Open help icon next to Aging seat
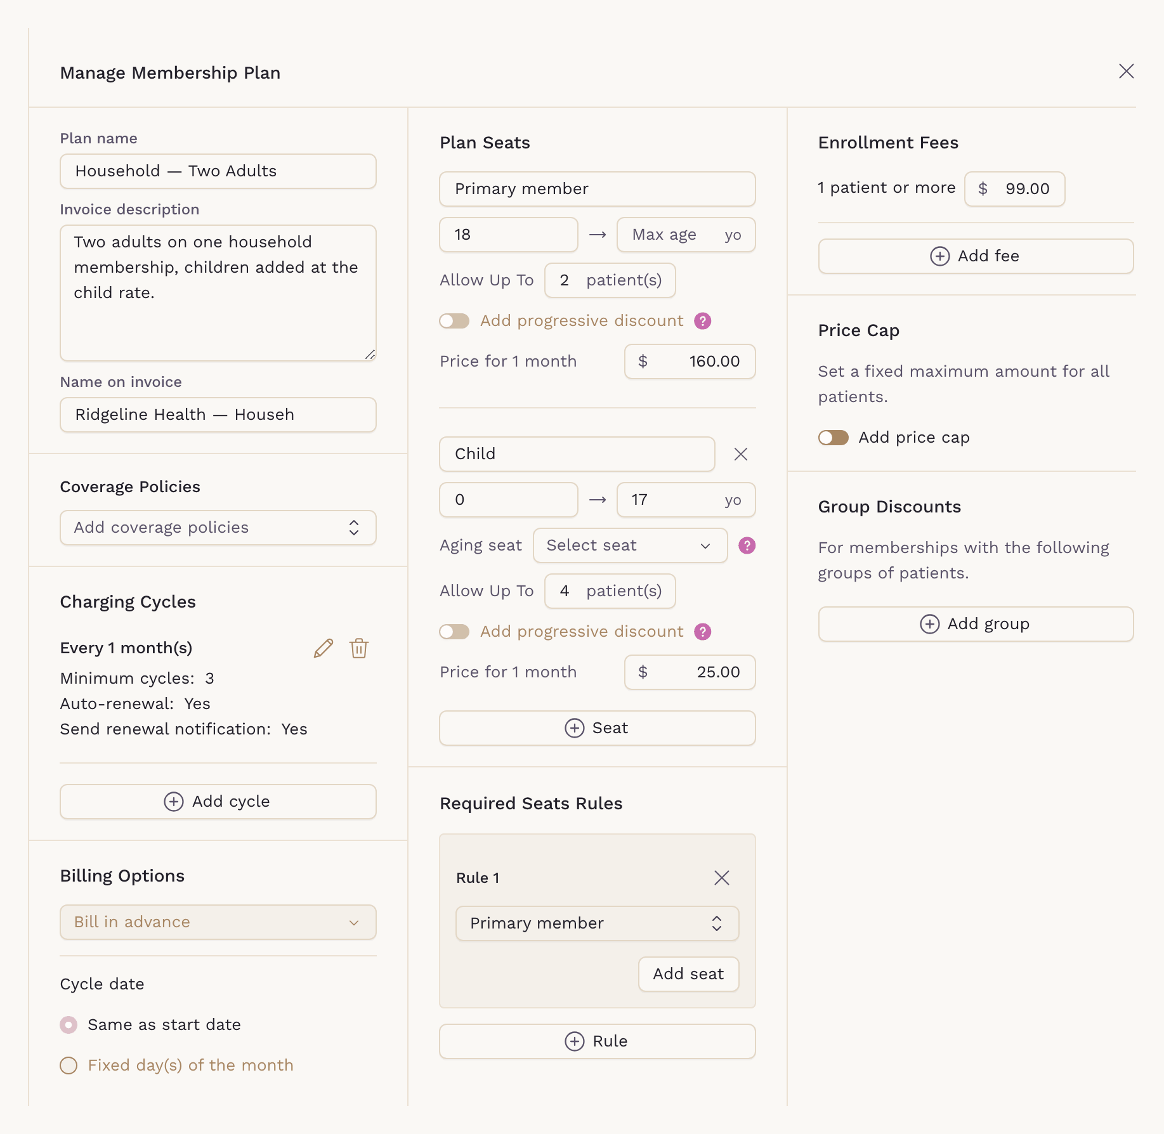Viewport: 1164px width, 1134px height. point(747,545)
